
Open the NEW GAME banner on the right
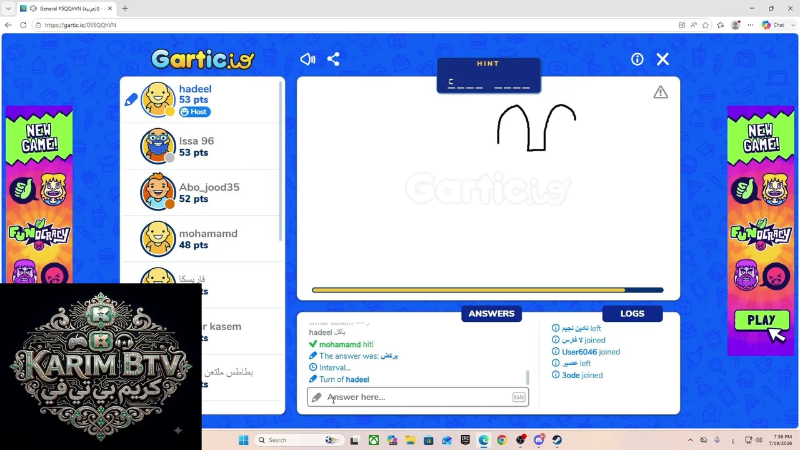click(x=760, y=139)
